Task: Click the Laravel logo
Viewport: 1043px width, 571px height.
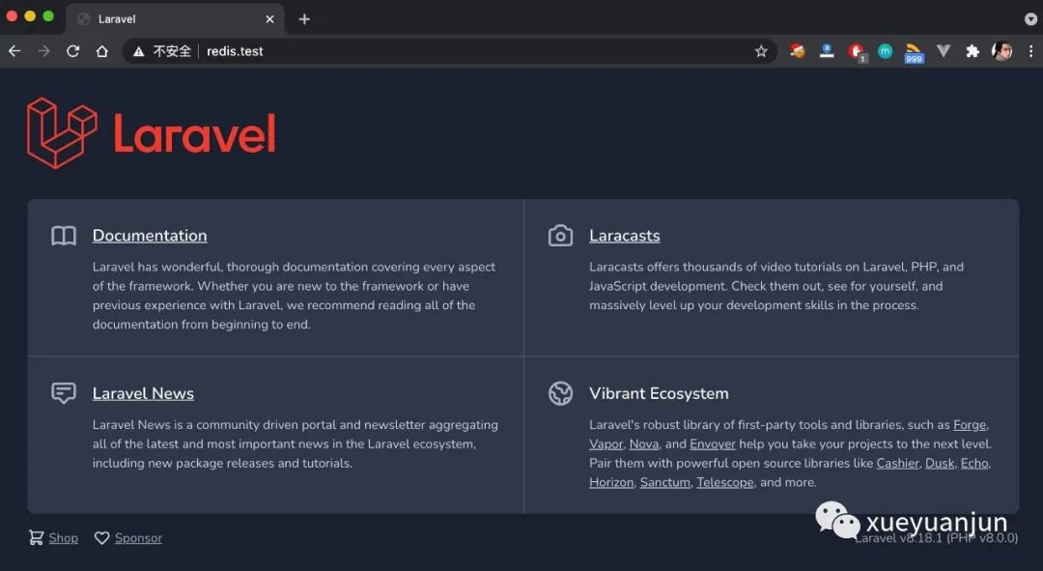Action: coord(151,133)
